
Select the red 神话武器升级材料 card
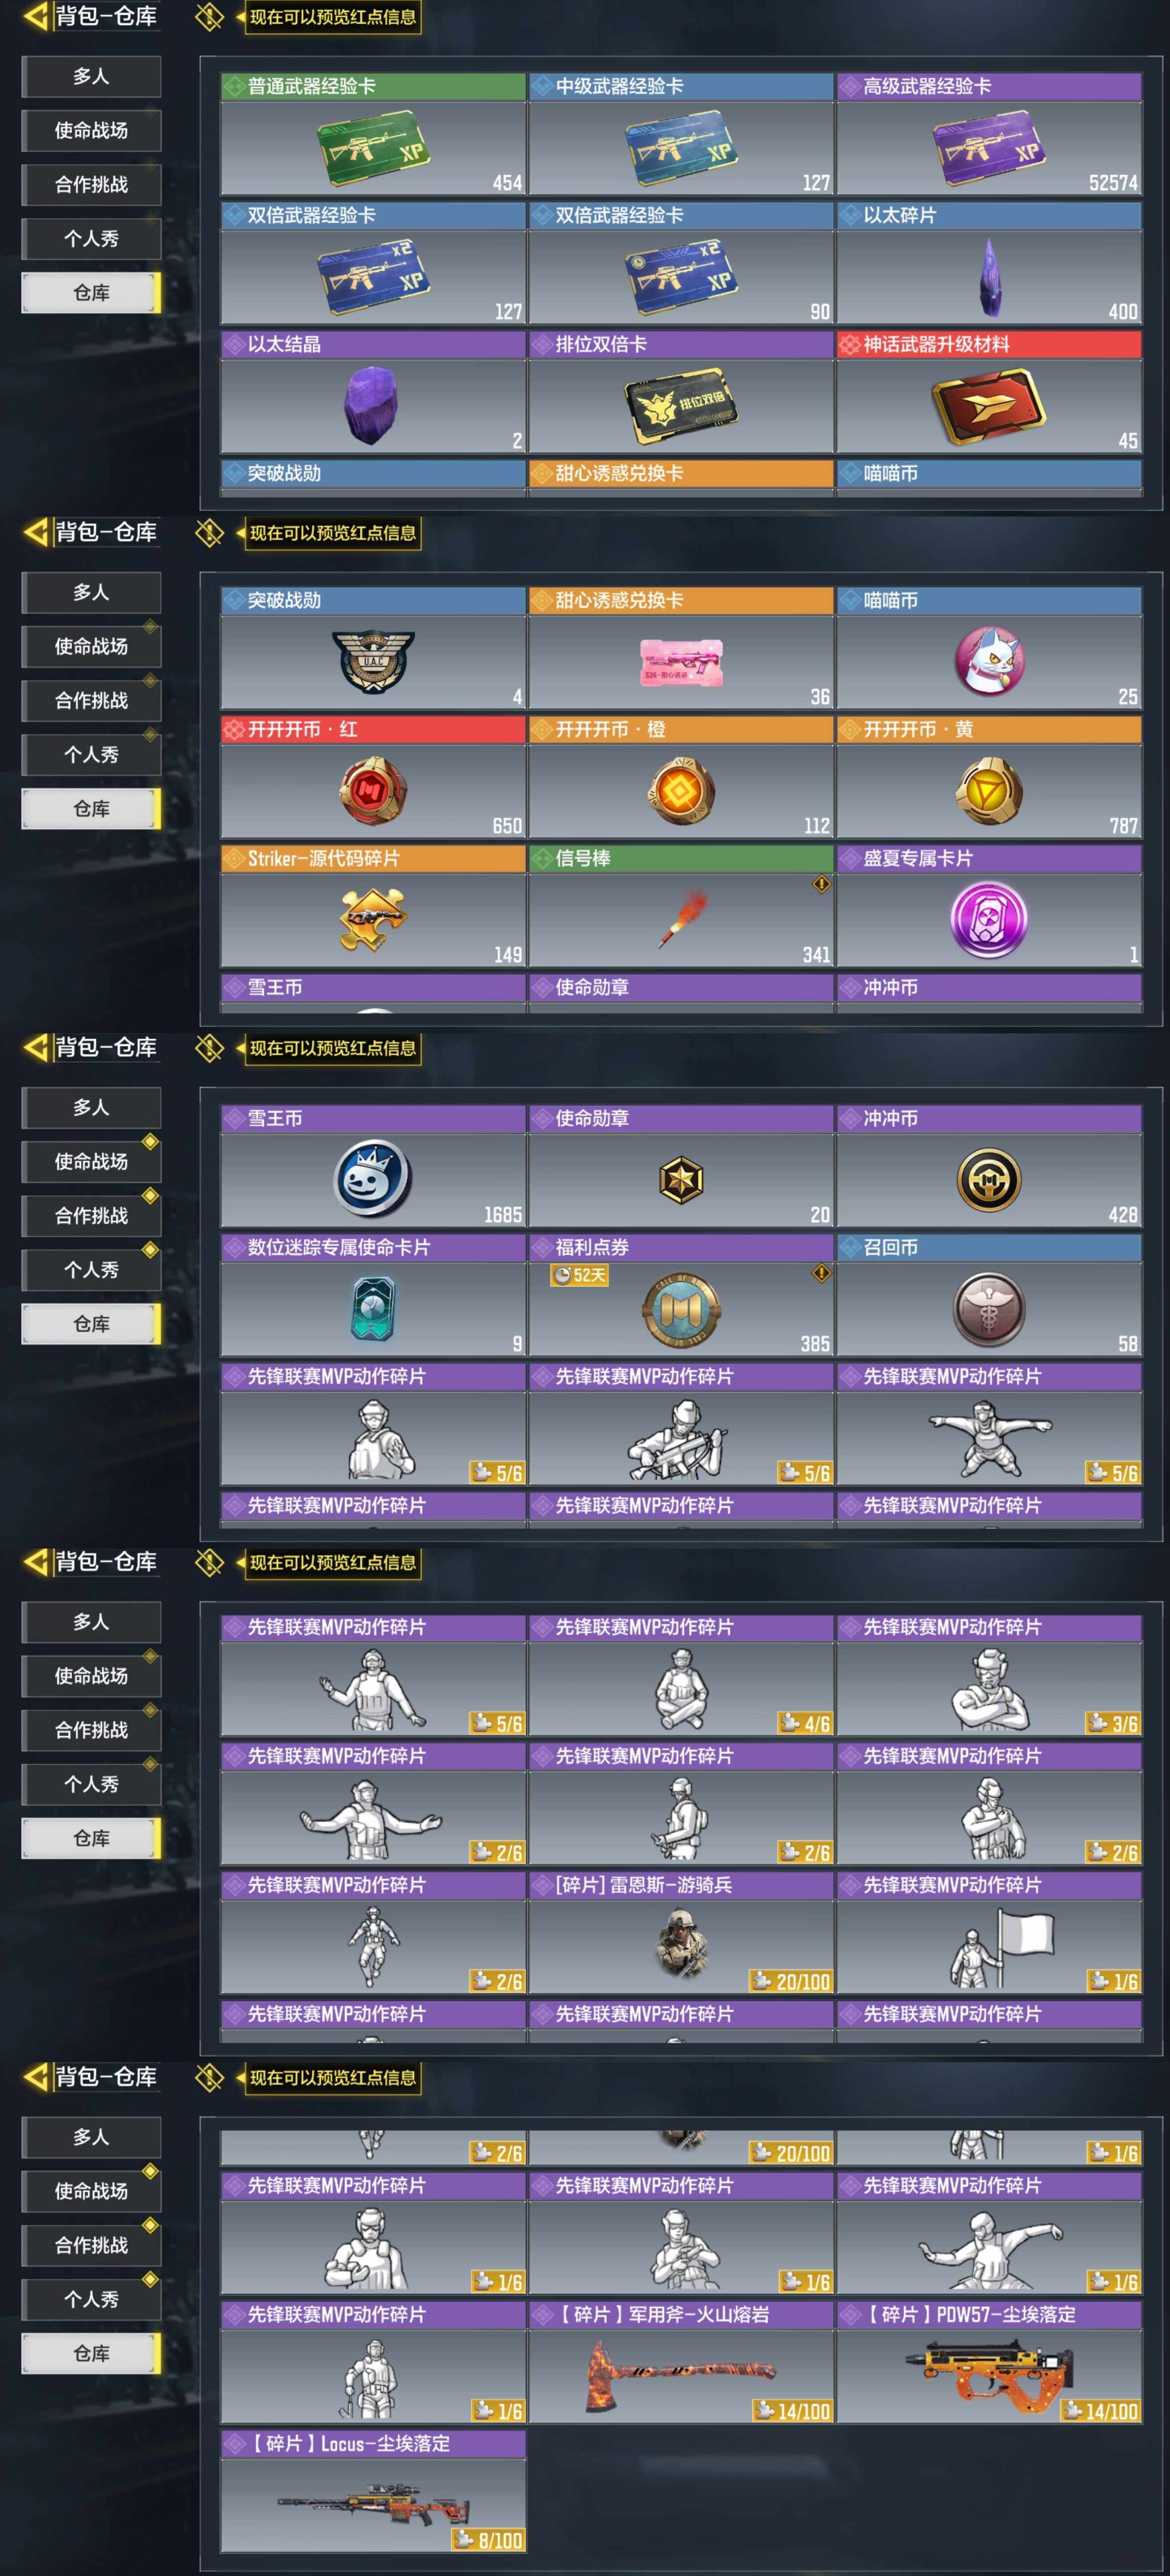tap(989, 406)
